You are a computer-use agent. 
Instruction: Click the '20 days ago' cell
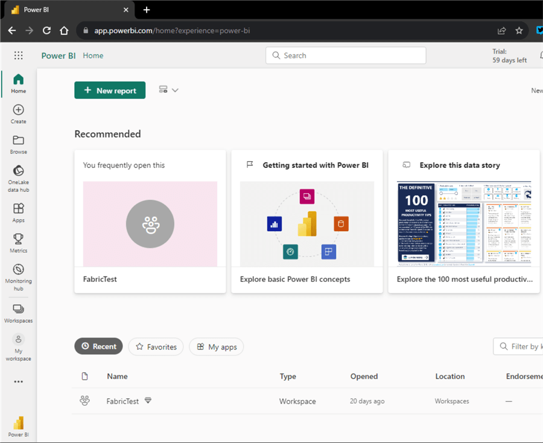pyautogui.click(x=367, y=401)
